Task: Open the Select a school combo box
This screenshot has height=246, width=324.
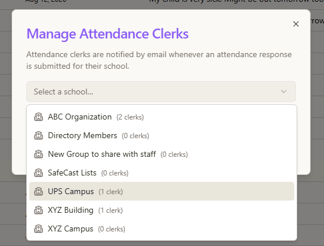Action: click(x=161, y=92)
